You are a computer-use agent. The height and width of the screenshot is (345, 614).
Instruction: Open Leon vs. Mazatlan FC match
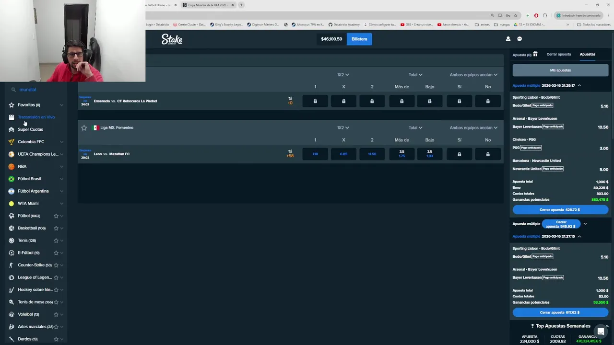[x=112, y=154]
